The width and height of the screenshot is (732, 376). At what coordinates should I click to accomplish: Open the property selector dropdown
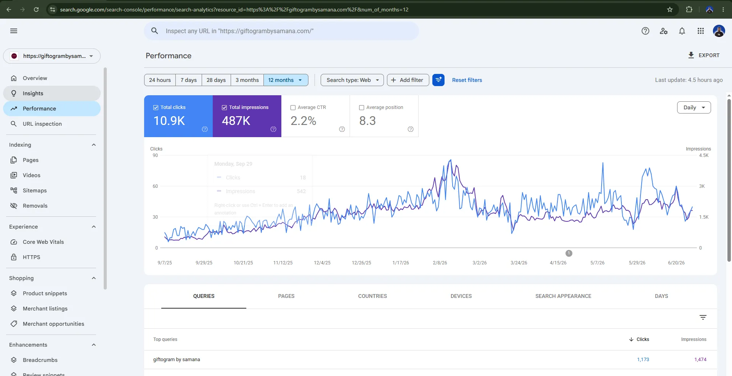pyautogui.click(x=52, y=56)
